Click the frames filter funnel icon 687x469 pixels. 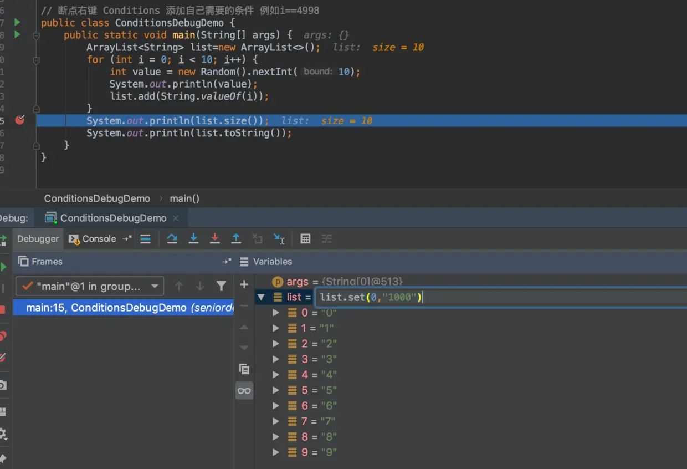pos(221,286)
